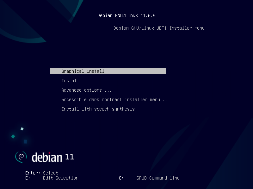Choose the Install option

pos(70,81)
